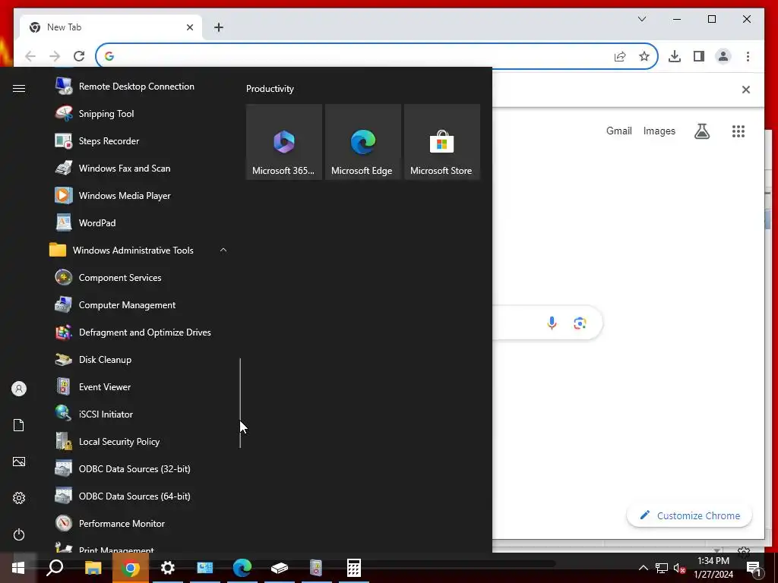This screenshot has height=583, width=778.
Task: Open Calculator from taskbar
Action: (354, 568)
